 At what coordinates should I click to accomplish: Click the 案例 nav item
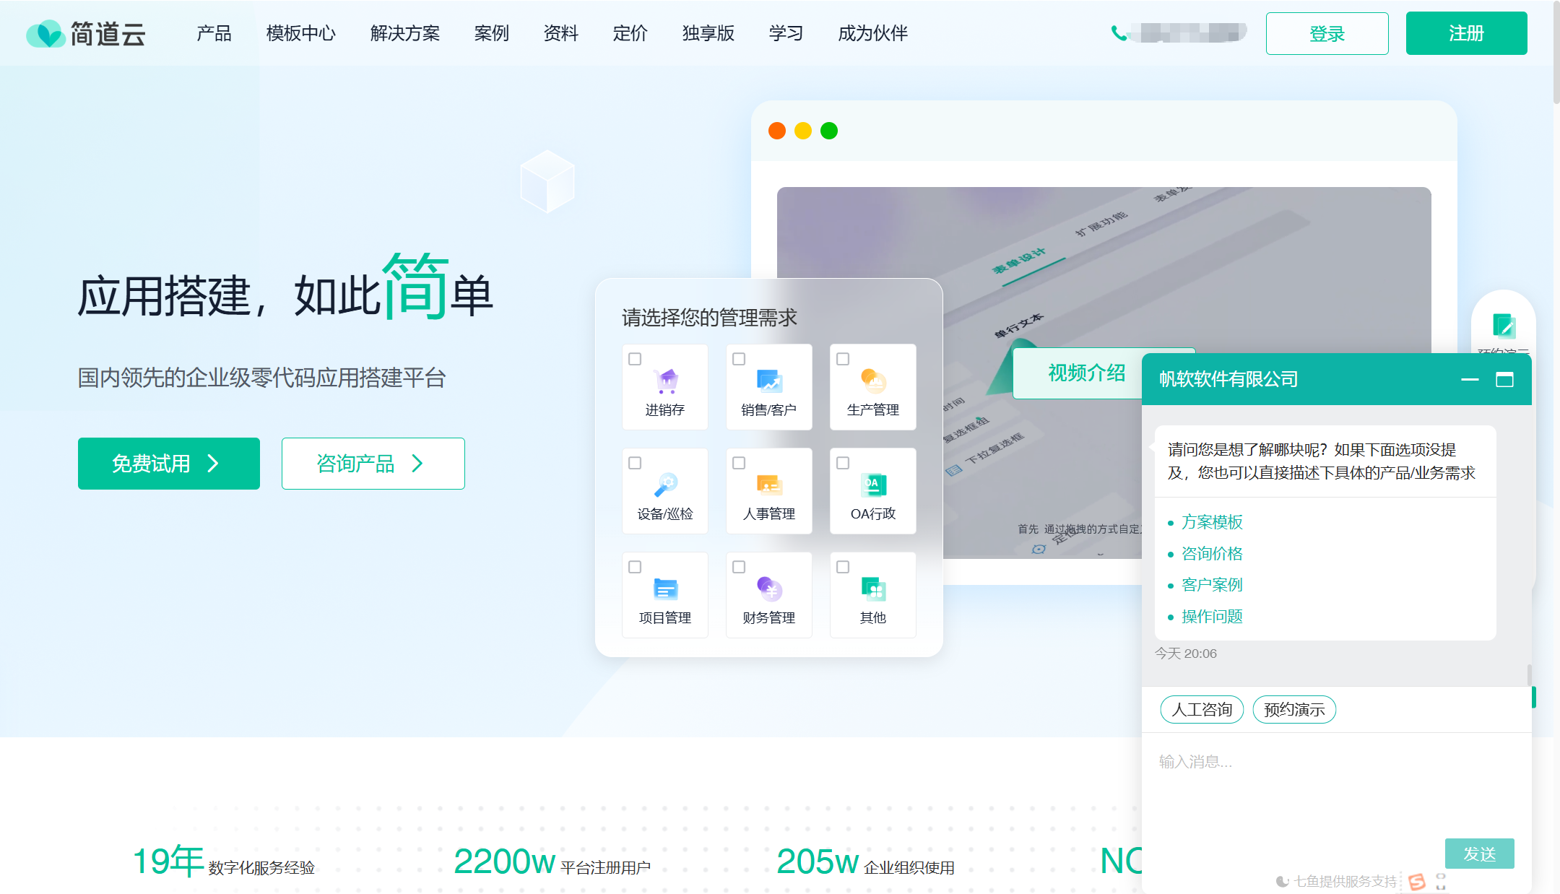click(x=491, y=33)
